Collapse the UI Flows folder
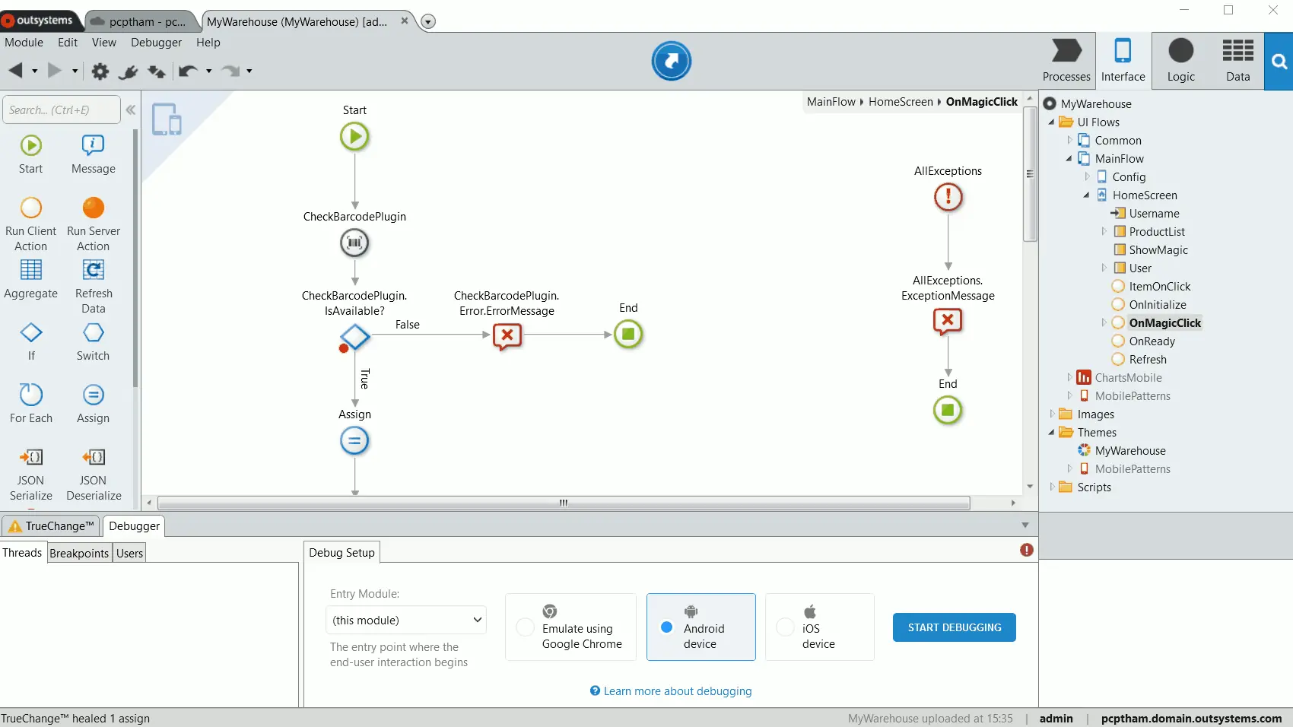The width and height of the screenshot is (1293, 727). (x=1052, y=122)
